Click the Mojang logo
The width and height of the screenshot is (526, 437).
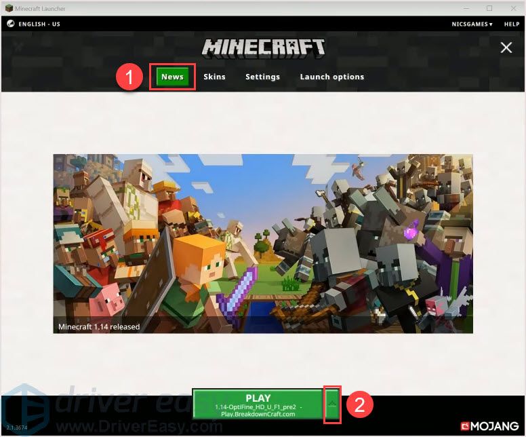tap(488, 426)
